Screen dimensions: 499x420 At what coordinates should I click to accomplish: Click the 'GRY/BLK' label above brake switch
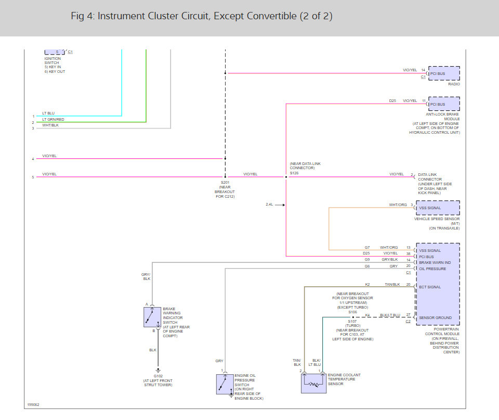(x=146, y=276)
